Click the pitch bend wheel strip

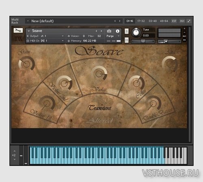[21, 155]
